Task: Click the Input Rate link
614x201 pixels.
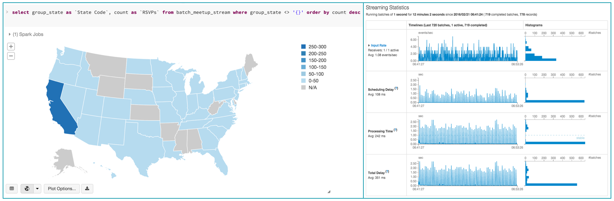Action: point(379,45)
